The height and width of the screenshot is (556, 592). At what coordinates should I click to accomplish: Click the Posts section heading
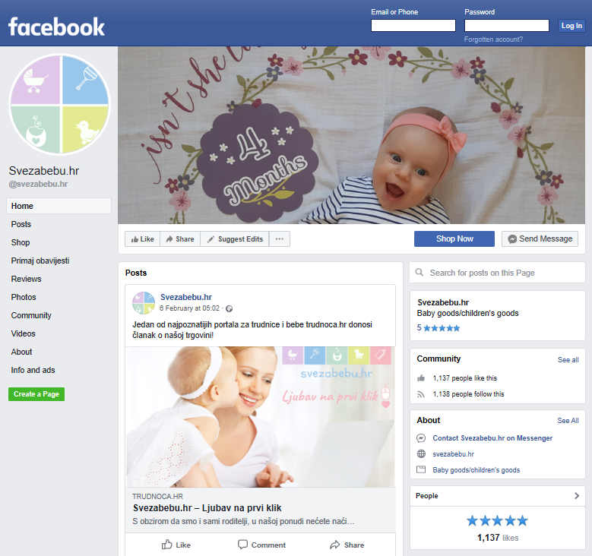click(x=136, y=273)
